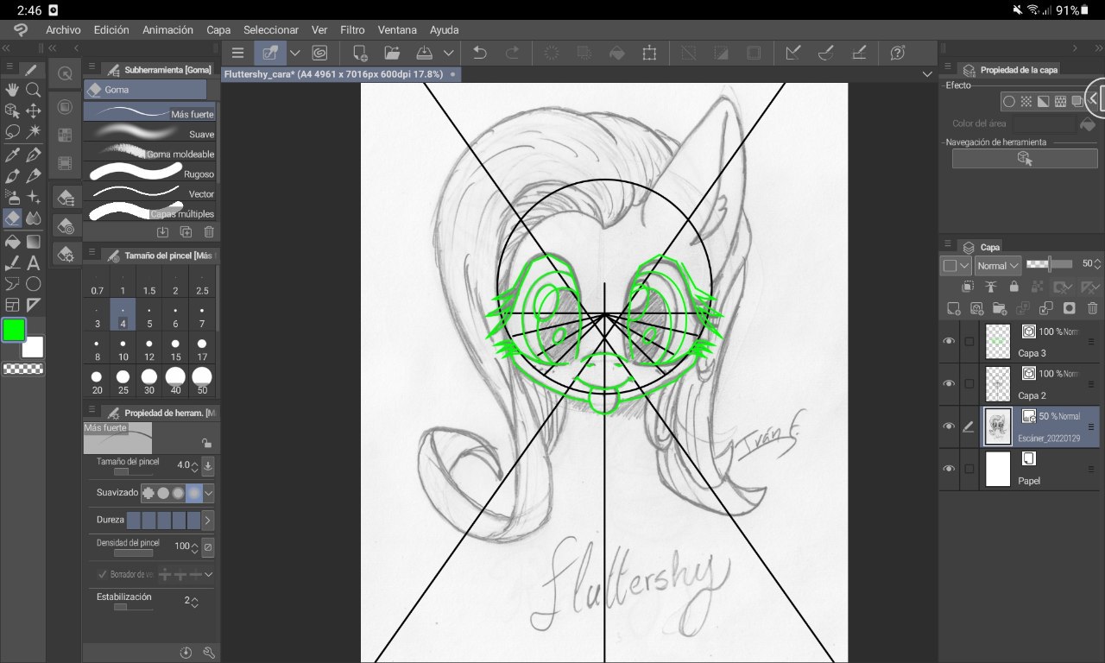Open the Filtro menu
This screenshot has width=1105, height=663.
[x=352, y=29]
